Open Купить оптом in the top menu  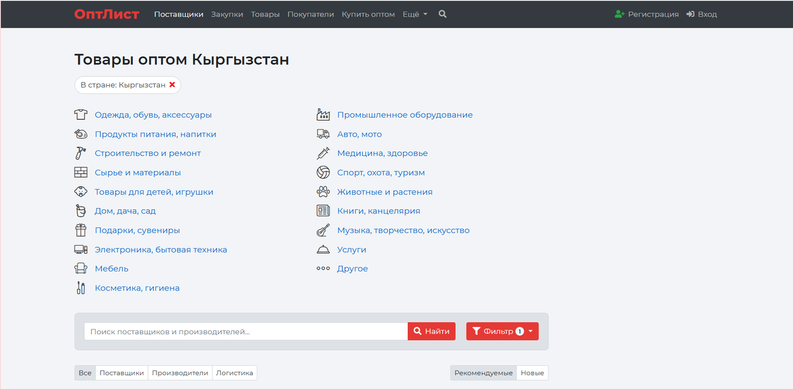(368, 14)
